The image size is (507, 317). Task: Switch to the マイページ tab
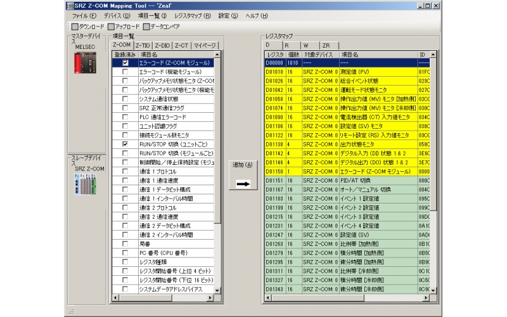coord(205,46)
